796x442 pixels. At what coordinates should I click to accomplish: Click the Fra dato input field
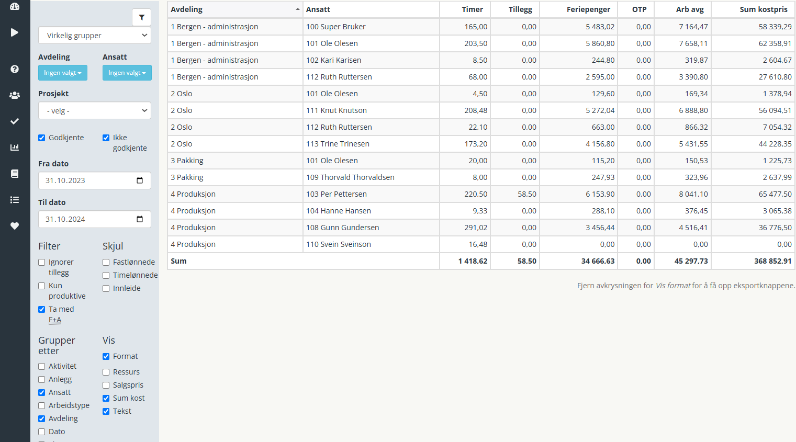[x=95, y=180]
